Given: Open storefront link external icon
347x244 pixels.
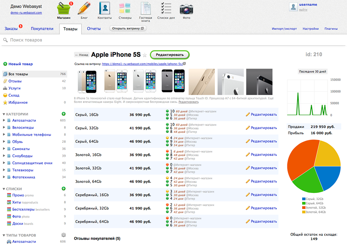Looking at the screenshot, I should coord(184,64).
